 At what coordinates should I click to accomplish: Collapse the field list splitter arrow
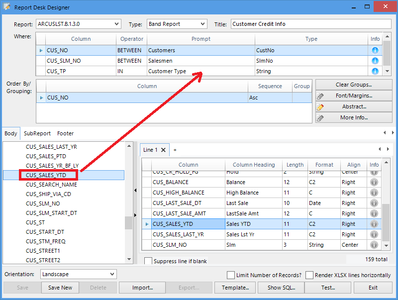click(x=135, y=190)
